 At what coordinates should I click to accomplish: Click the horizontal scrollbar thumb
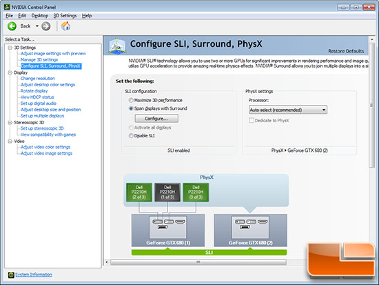pyautogui.click(x=198, y=262)
